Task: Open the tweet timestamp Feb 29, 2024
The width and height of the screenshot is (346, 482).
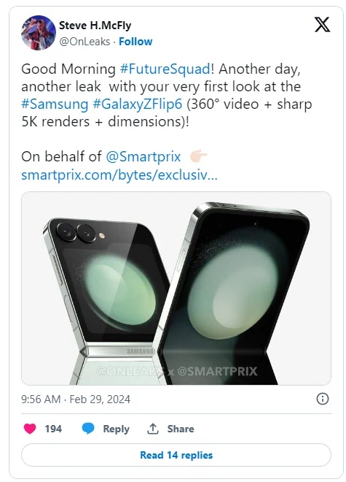Action: coord(76,399)
